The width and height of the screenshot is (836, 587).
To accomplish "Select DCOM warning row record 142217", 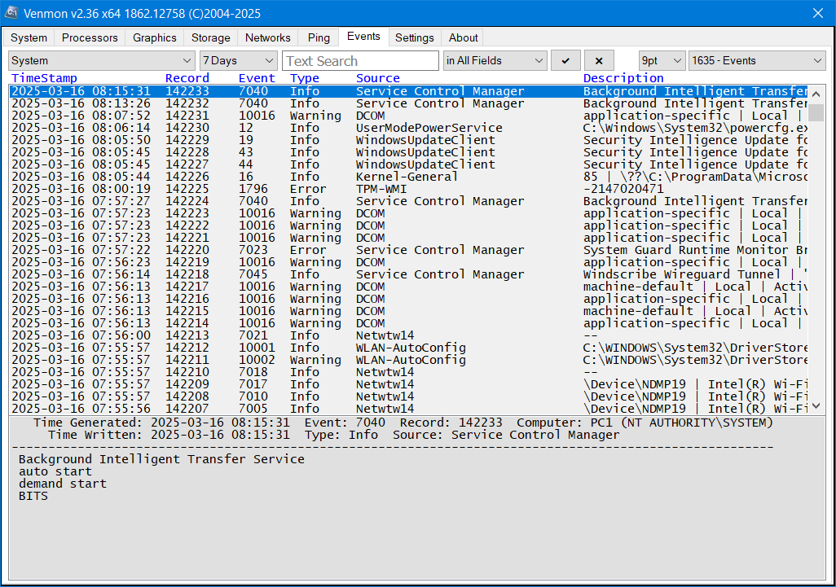I will (x=408, y=287).
